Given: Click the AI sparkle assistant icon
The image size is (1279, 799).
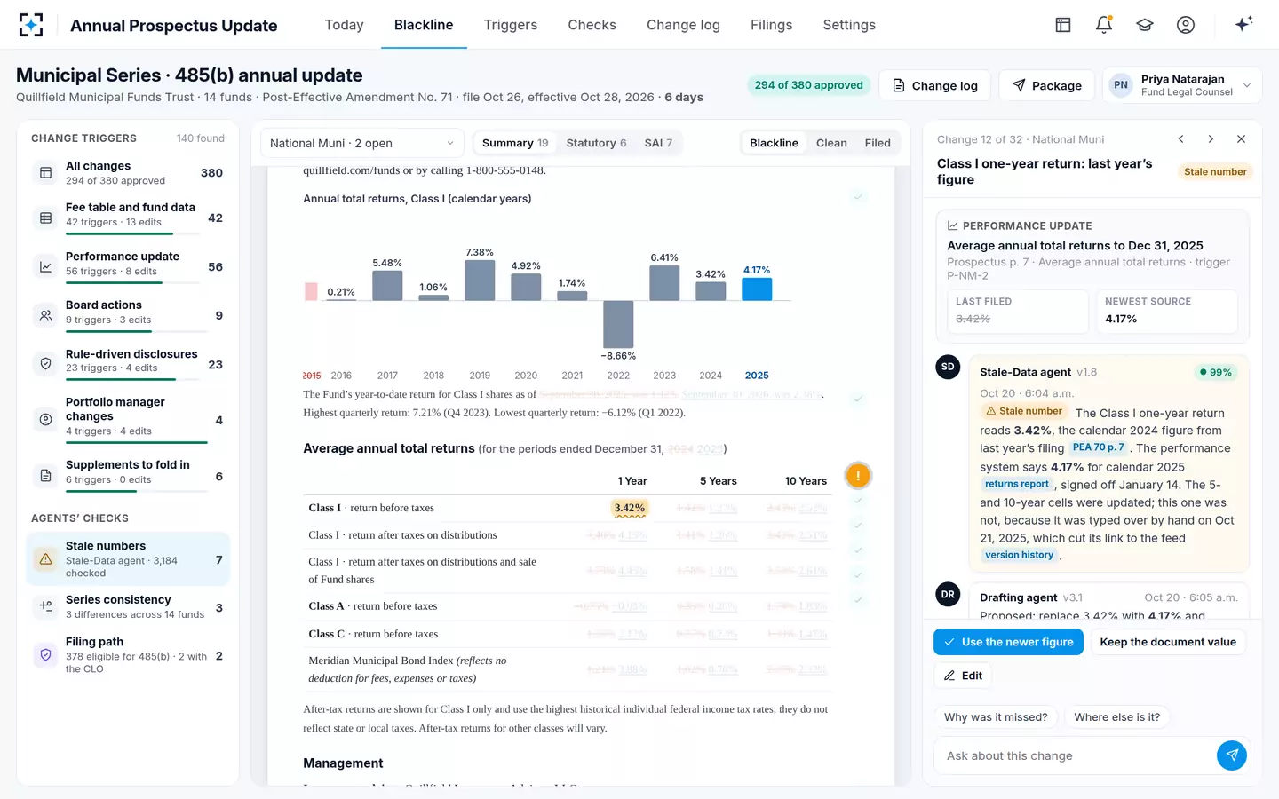Looking at the screenshot, I should 1243,24.
